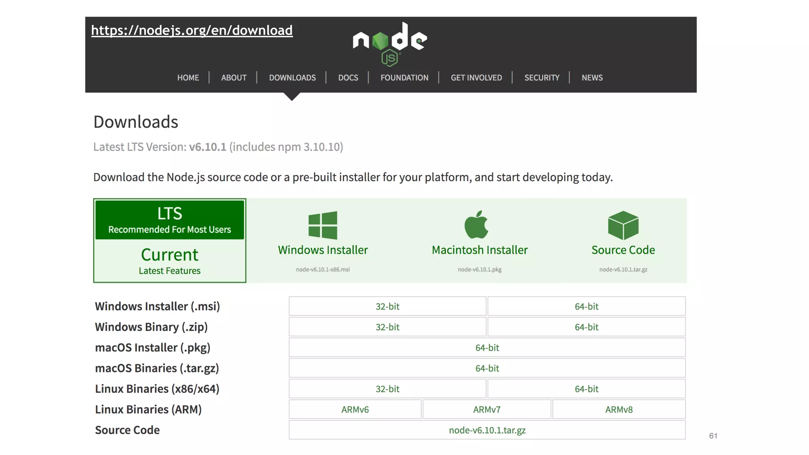Click the Downloads page heading
This screenshot has height=455, width=809.
coord(136,122)
